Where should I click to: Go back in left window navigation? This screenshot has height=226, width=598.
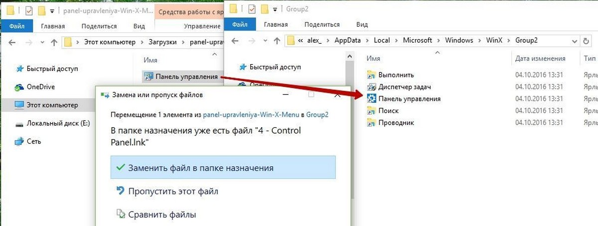click(x=11, y=42)
